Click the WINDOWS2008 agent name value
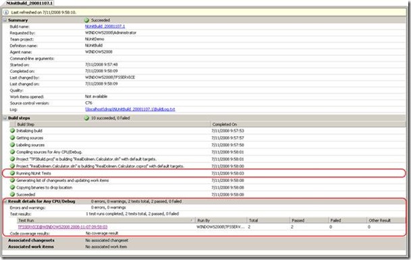 pos(99,52)
